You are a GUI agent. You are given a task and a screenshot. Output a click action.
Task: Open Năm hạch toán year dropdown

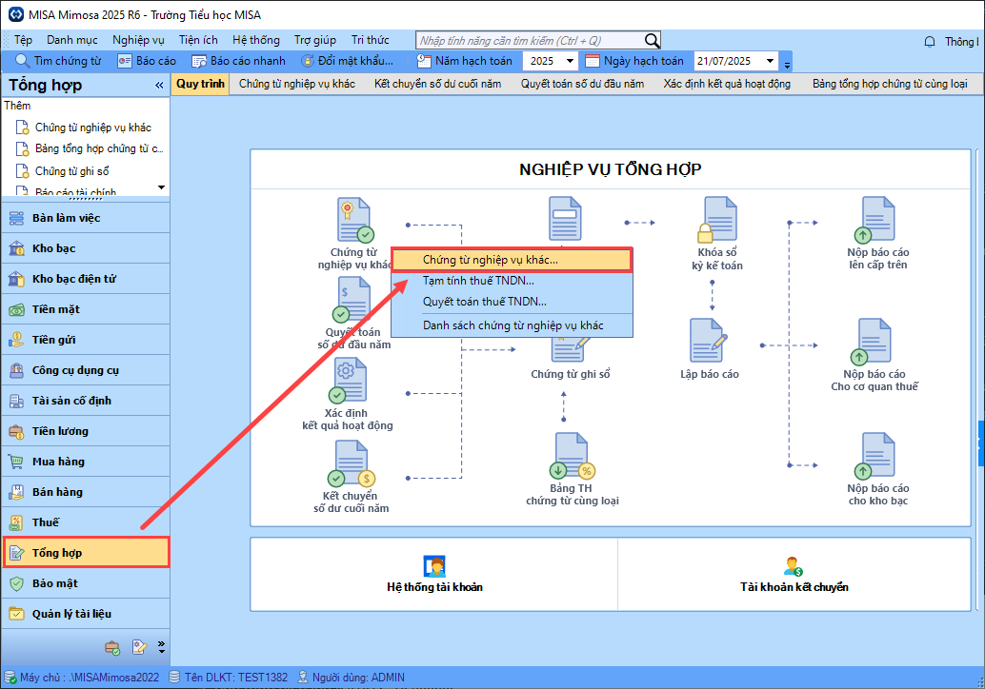click(x=570, y=61)
